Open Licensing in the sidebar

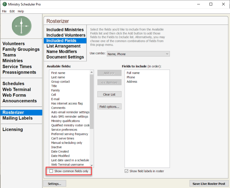coord(13,130)
